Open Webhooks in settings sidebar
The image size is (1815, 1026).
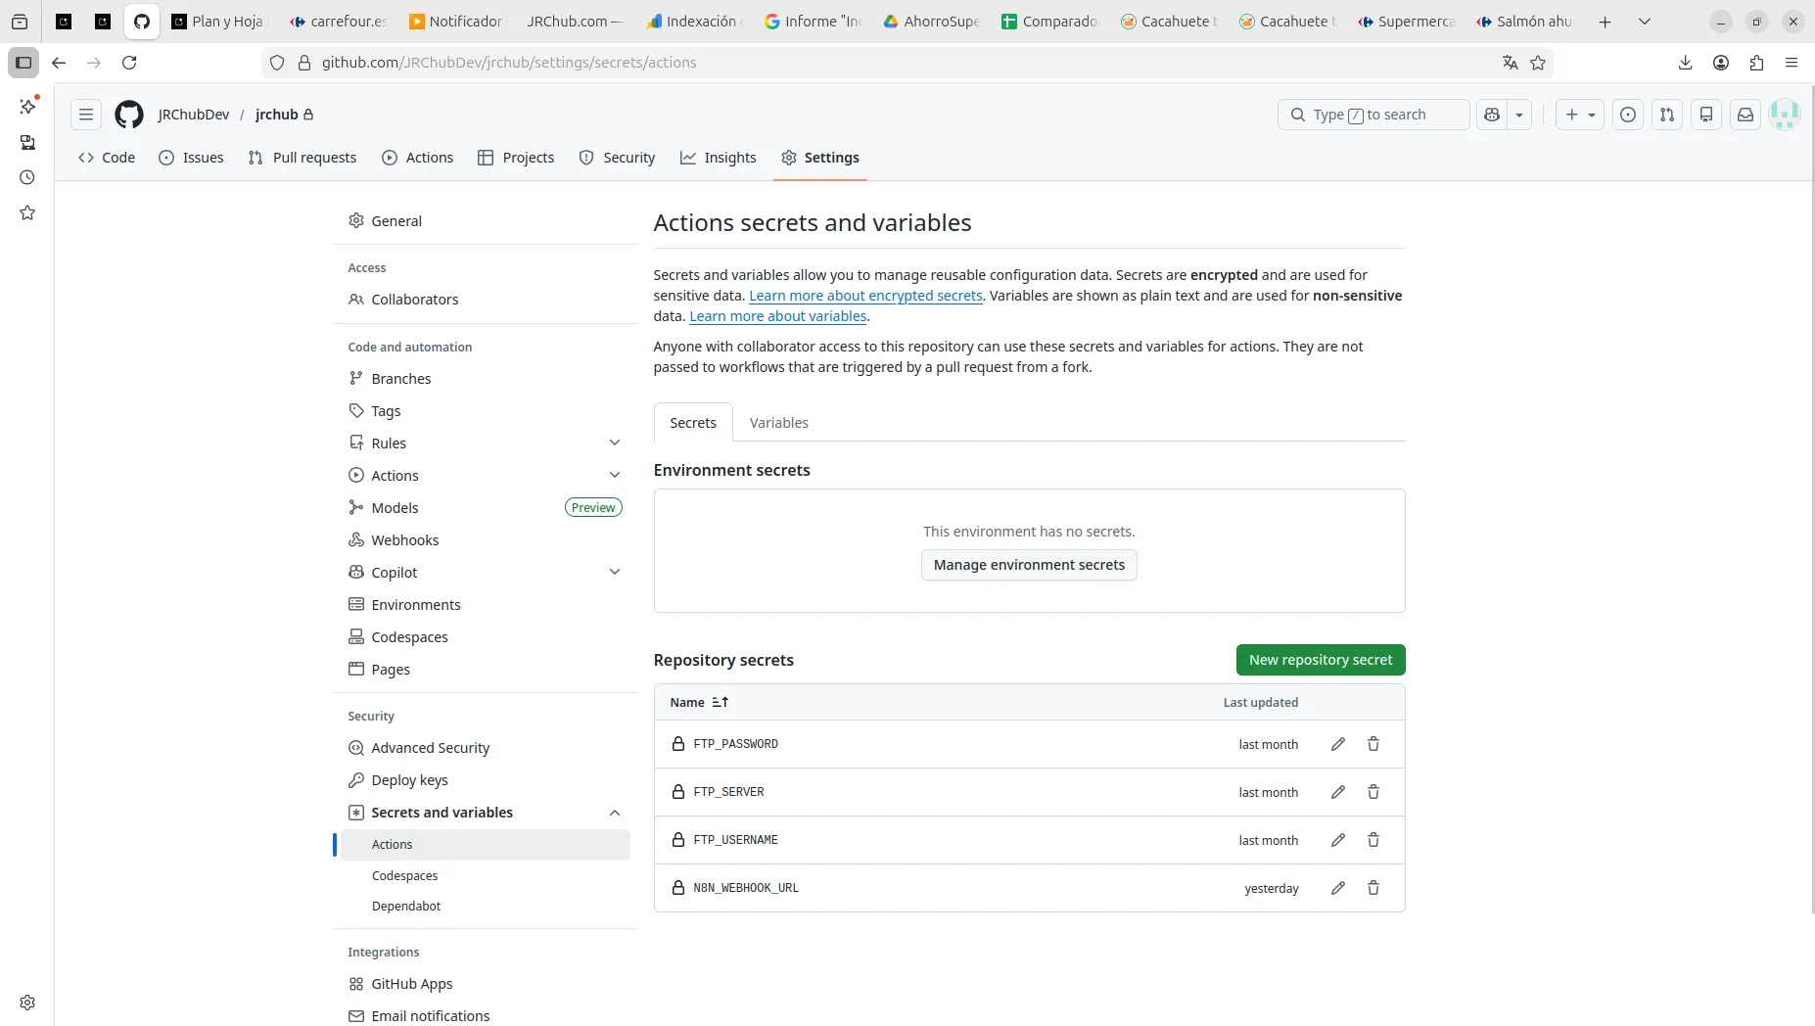coord(405,540)
